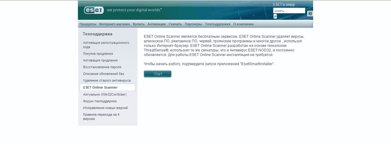
Task: Click the Start button to launch the scanner
Action: tap(158, 74)
